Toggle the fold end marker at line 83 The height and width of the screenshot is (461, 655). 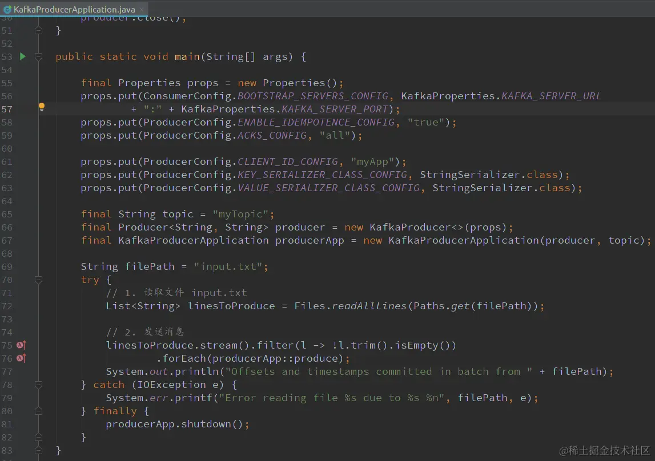[x=38, y=450]
